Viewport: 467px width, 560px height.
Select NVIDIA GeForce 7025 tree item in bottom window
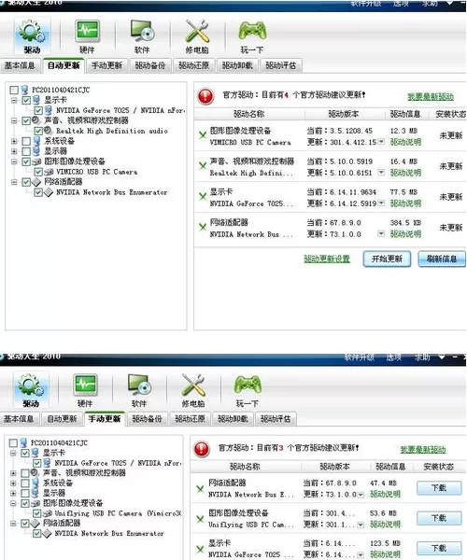[x=118, y=463]
